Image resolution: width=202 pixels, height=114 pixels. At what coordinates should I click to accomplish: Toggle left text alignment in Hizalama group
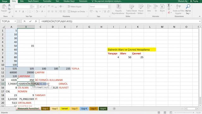(x=49, y=11)
